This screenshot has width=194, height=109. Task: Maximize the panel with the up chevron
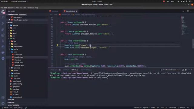pos(189,70)
